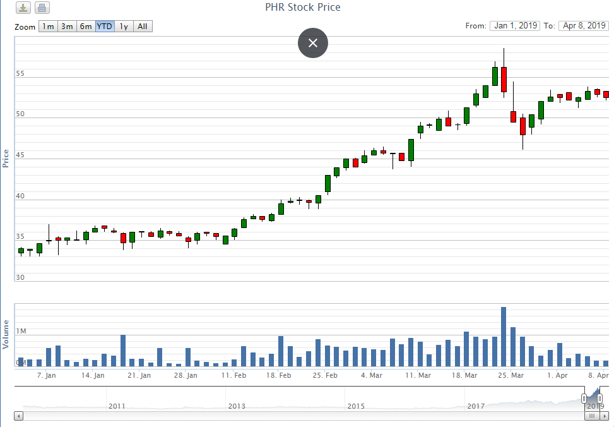The width and height of the screenshot is (614, 427).
Task: Click the 14. Jan axis label
Action: pyautogui.click(x=93, y=375)
